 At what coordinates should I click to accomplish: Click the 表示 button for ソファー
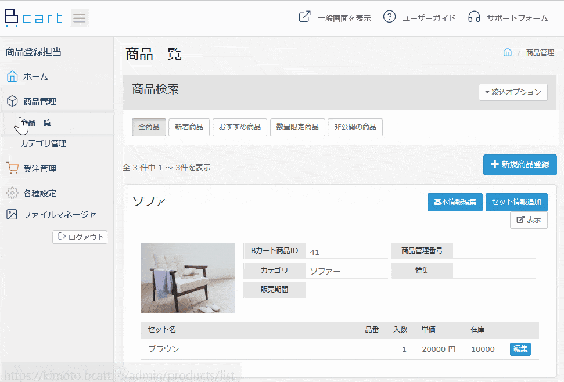point(529,220)
